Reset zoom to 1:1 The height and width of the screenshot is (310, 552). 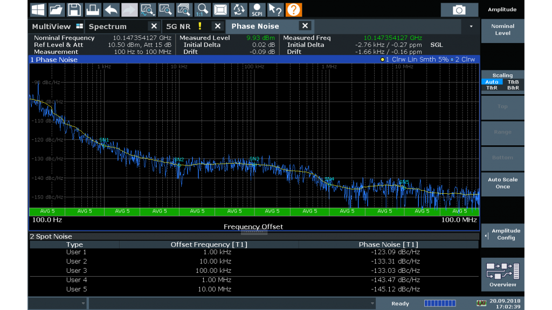203,10
